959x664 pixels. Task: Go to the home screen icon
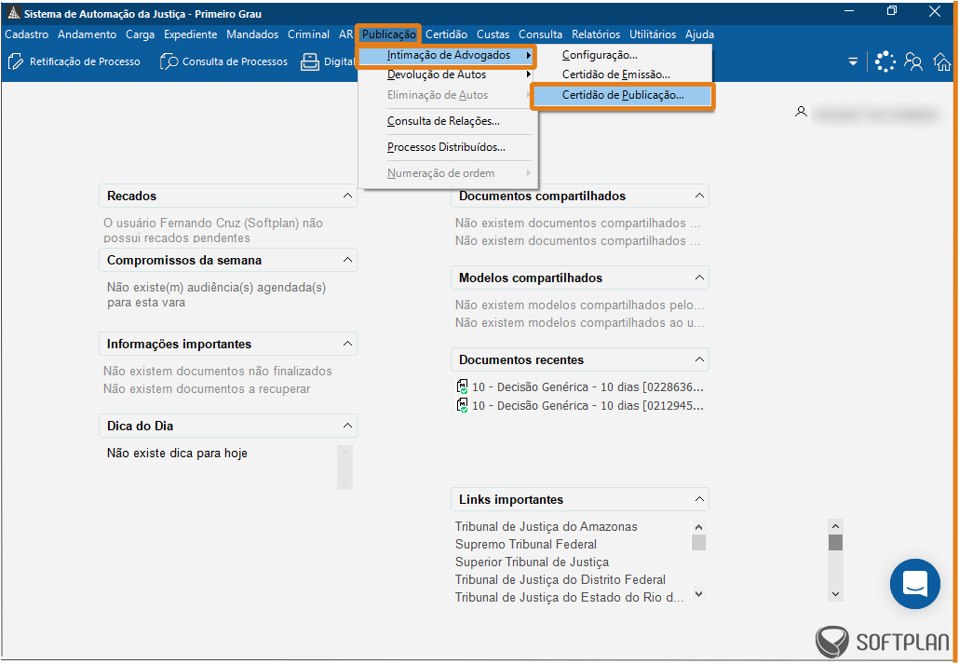coord(942,61)
